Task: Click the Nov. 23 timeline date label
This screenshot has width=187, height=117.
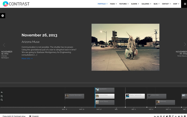Action: pos(82,109)
